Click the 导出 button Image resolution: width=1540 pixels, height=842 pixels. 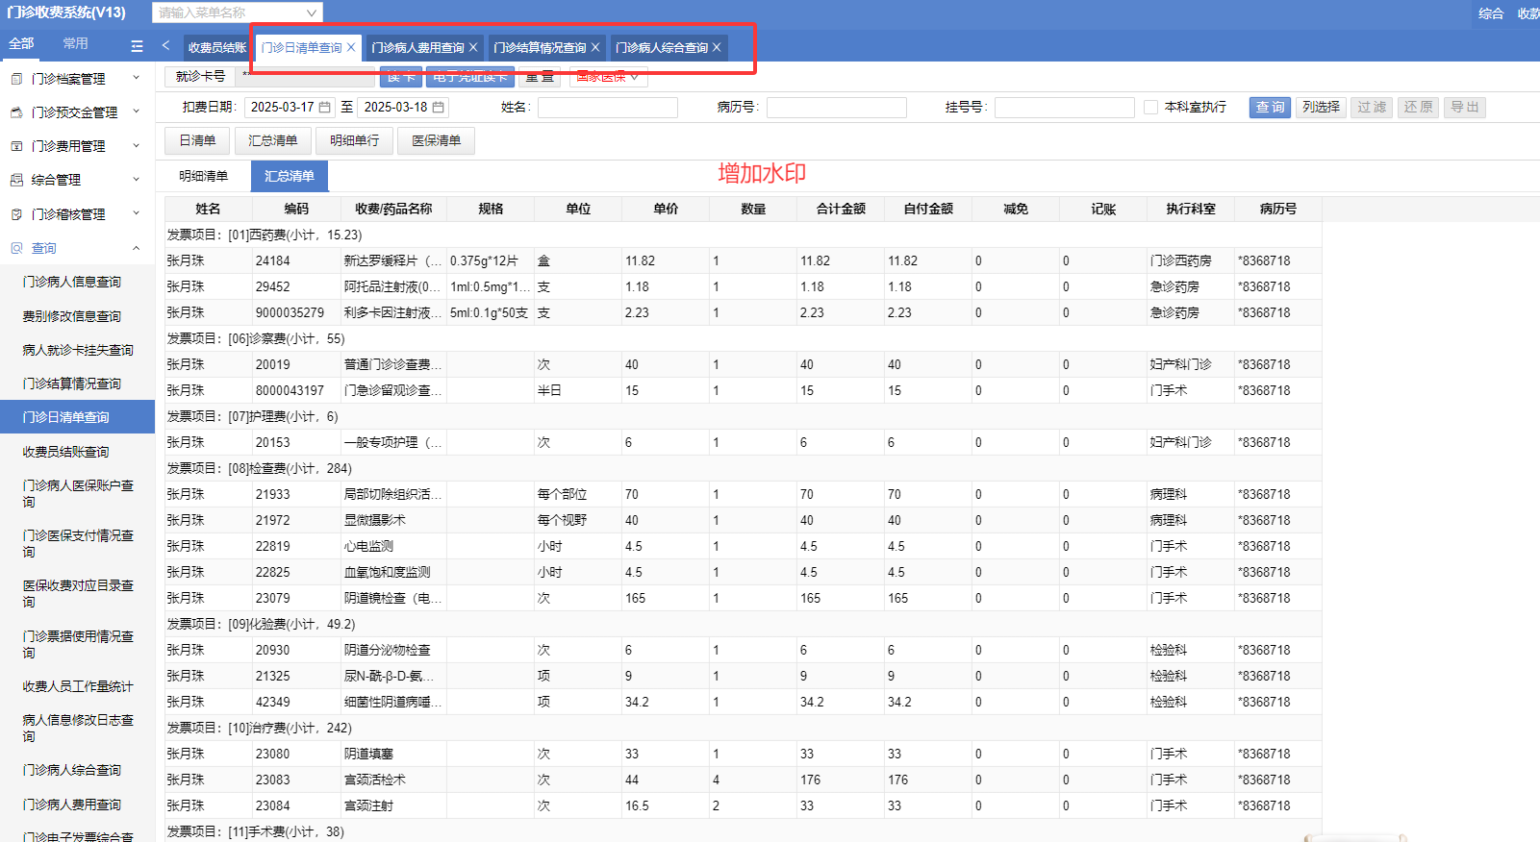[1465, 108]
